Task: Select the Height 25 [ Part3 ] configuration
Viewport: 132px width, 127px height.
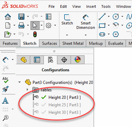Action: tap(64, 105)
